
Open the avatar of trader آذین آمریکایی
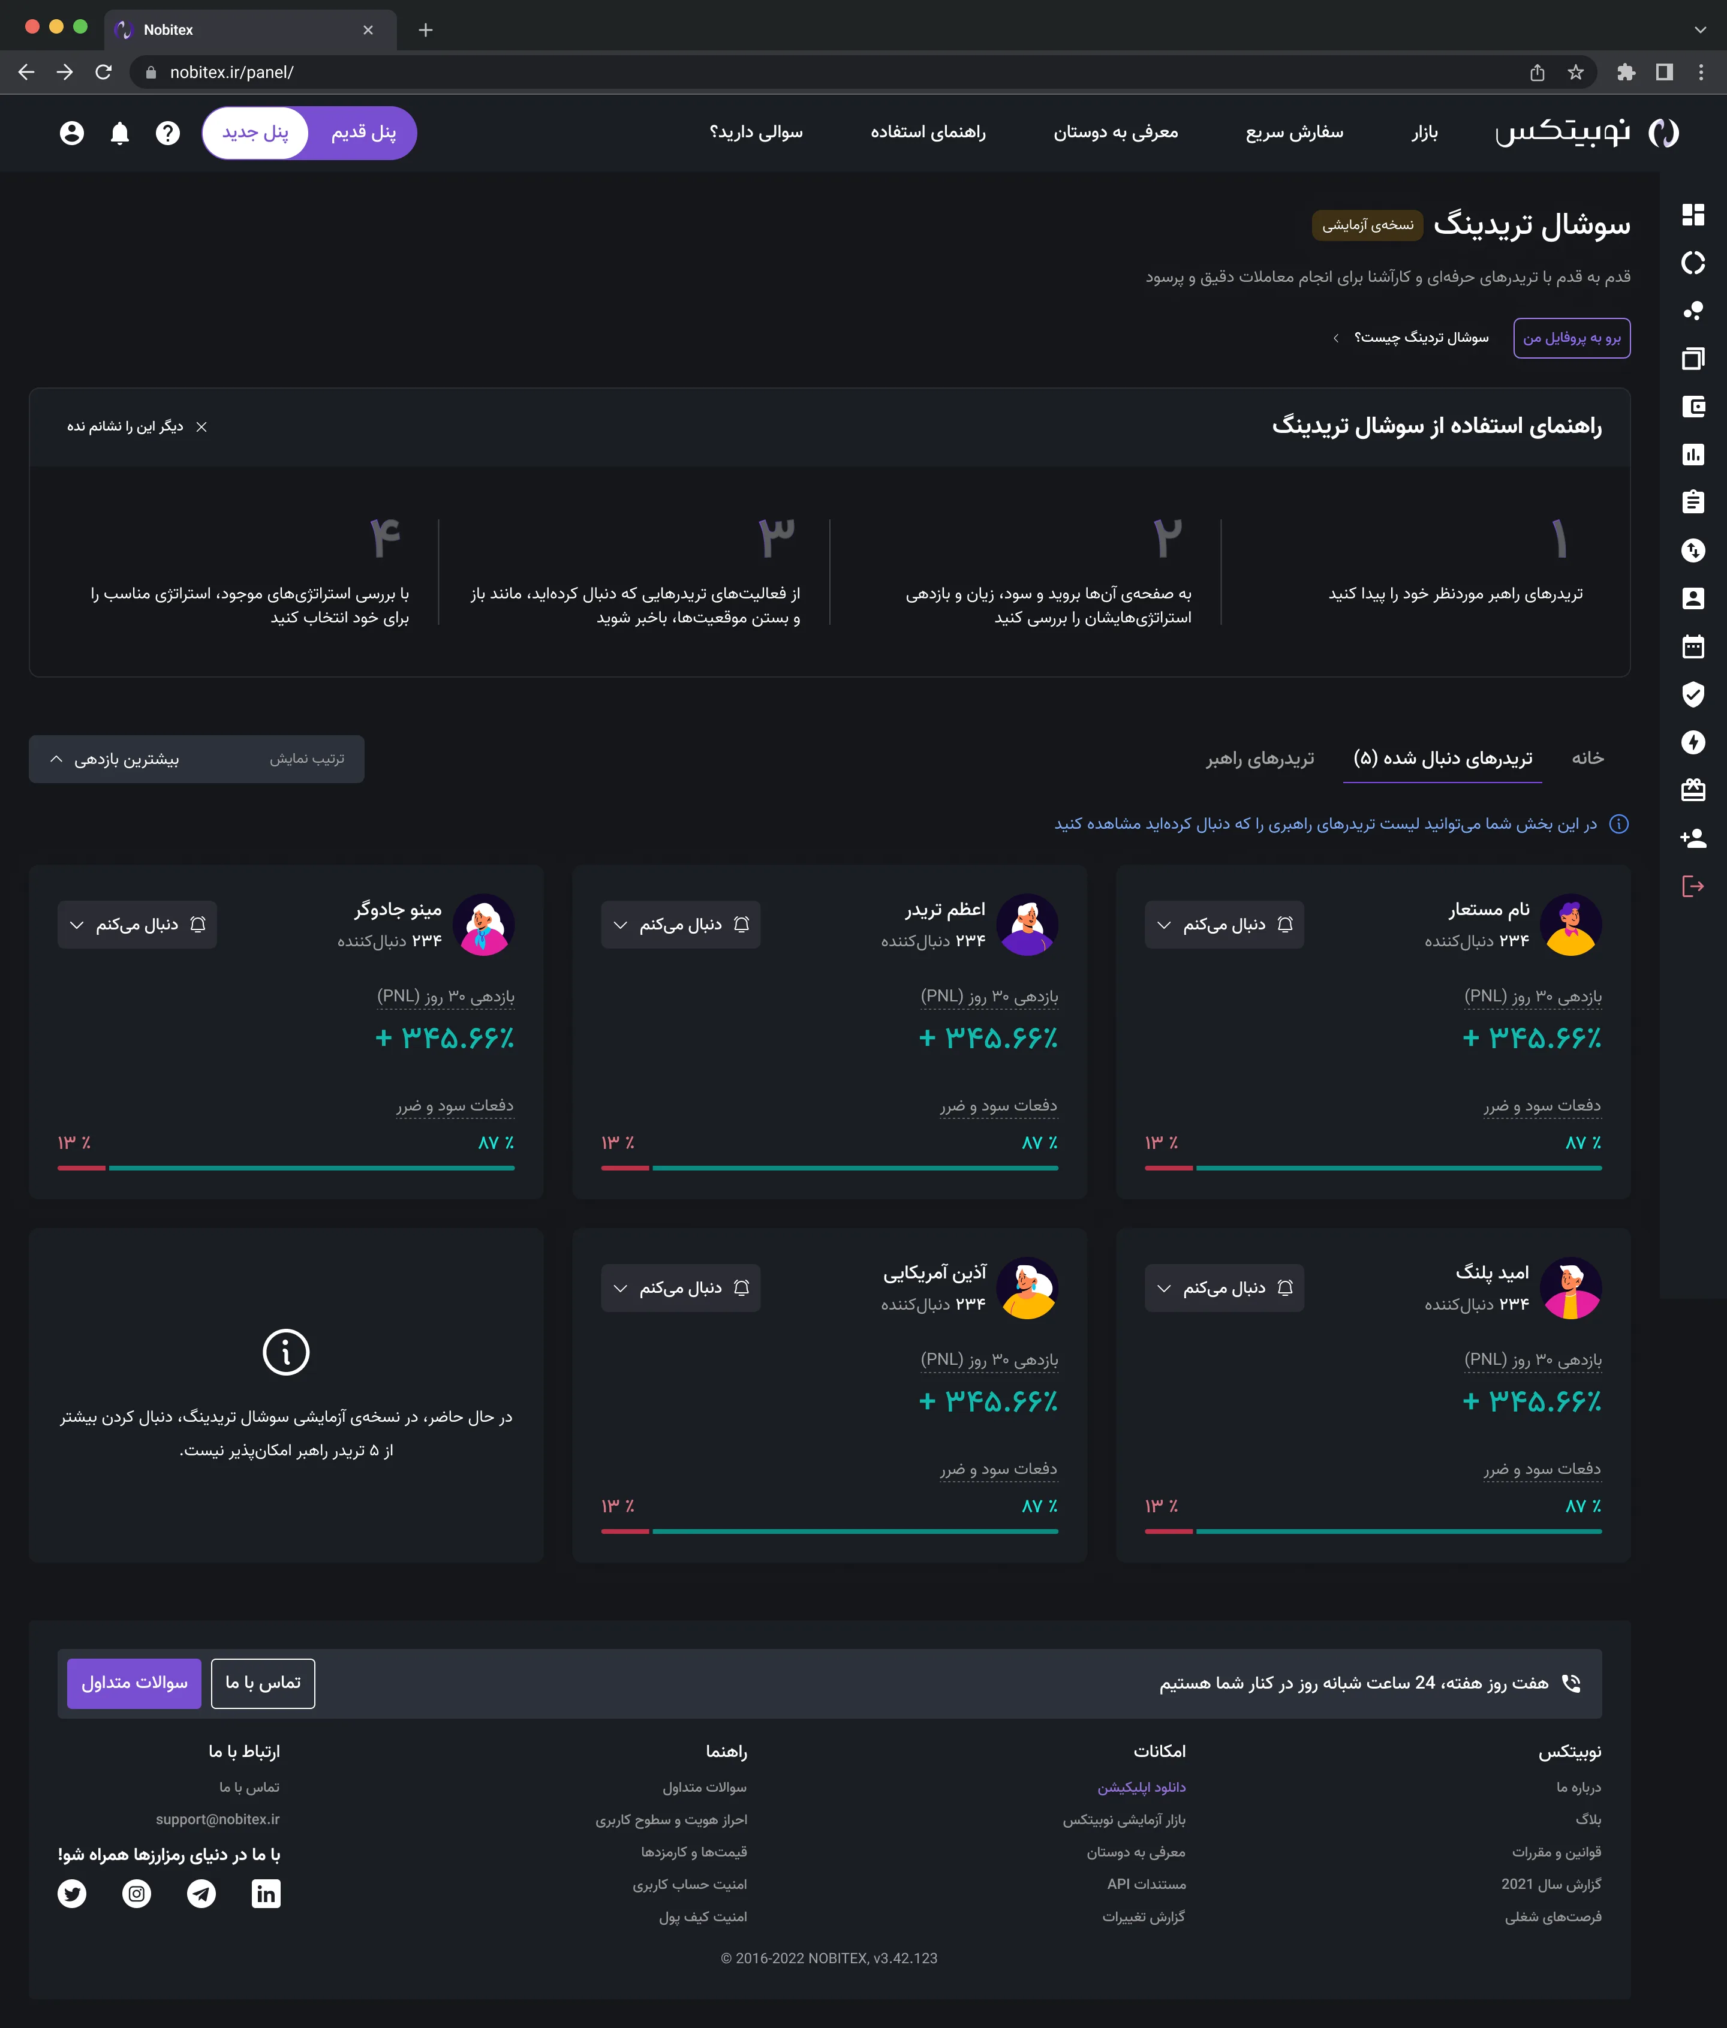(1027, 1288)
